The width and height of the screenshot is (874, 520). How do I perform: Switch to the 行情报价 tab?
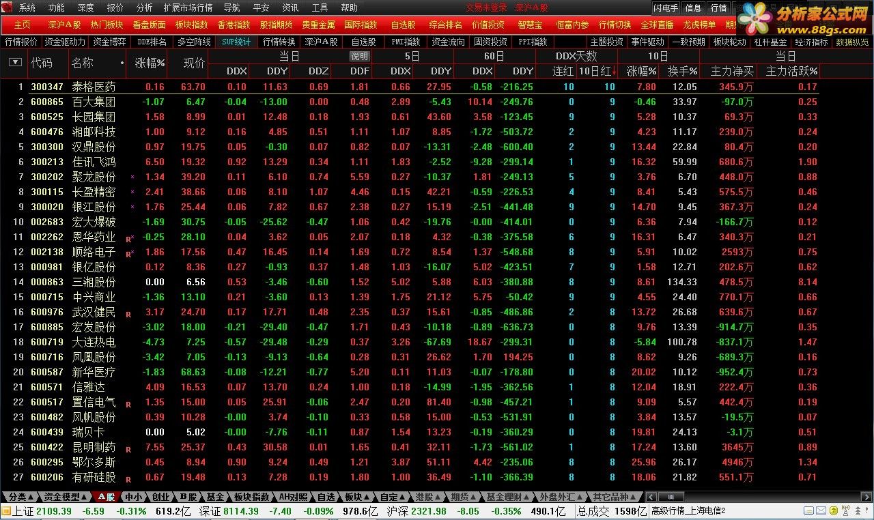coord(21,42)
